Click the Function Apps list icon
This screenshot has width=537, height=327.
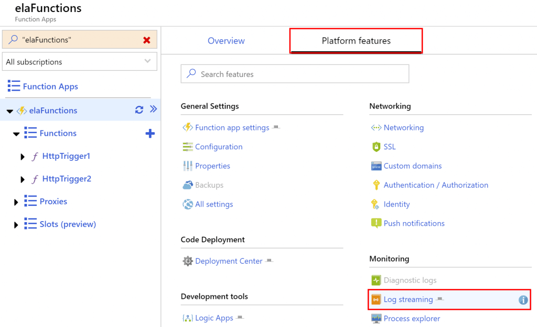point(14,86)
